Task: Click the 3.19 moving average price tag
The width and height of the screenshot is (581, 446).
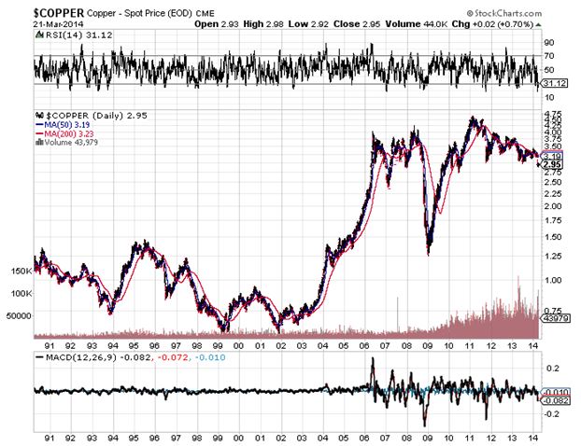Action: 552,155
